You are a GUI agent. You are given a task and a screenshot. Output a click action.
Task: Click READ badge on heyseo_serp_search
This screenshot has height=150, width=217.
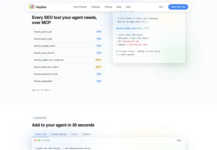99,53
